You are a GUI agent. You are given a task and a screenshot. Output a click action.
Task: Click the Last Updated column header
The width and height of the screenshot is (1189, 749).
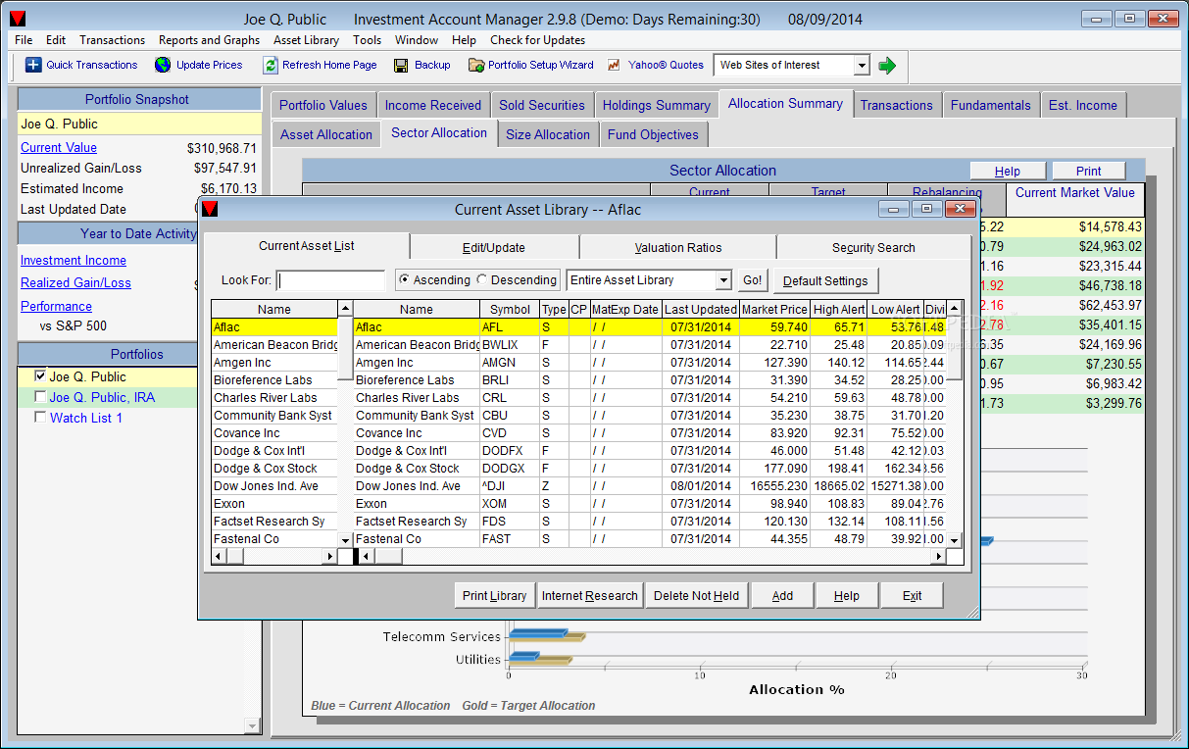(x=701, y=309)
